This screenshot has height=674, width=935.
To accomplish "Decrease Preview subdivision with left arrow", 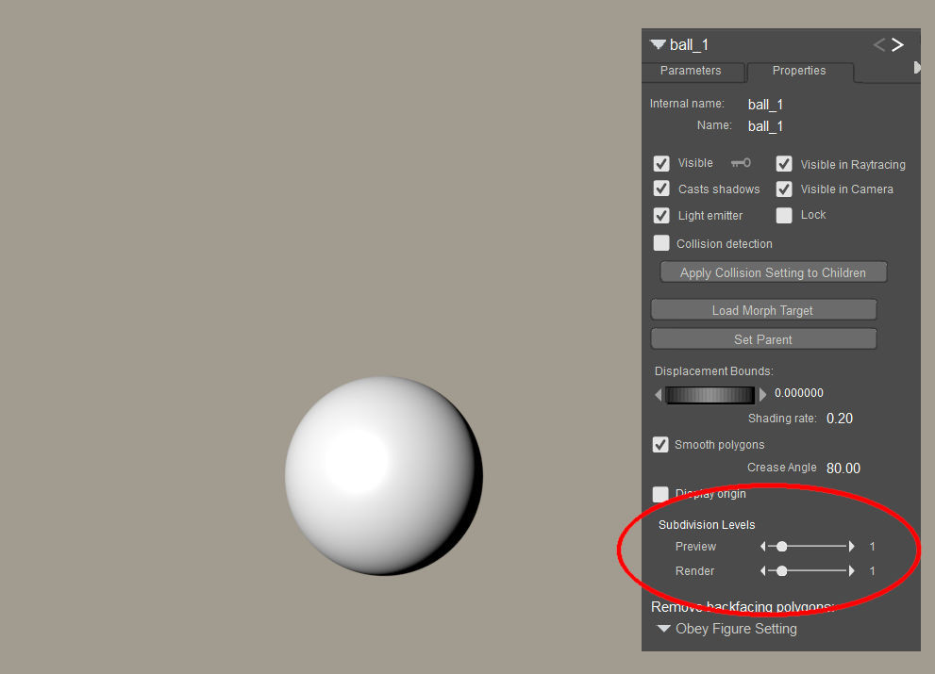I will (x=763, y=547).
